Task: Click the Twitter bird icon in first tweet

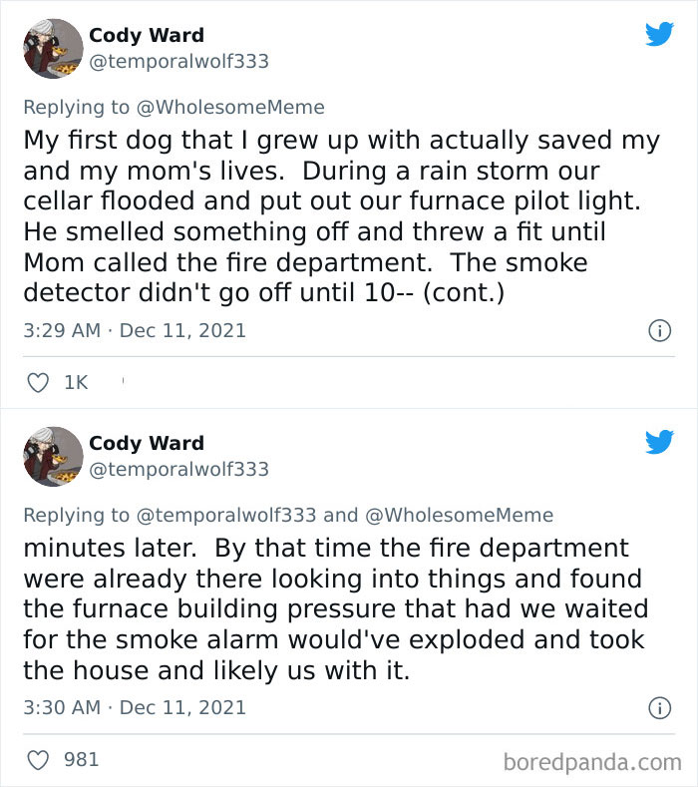Action: pos(659,34)
